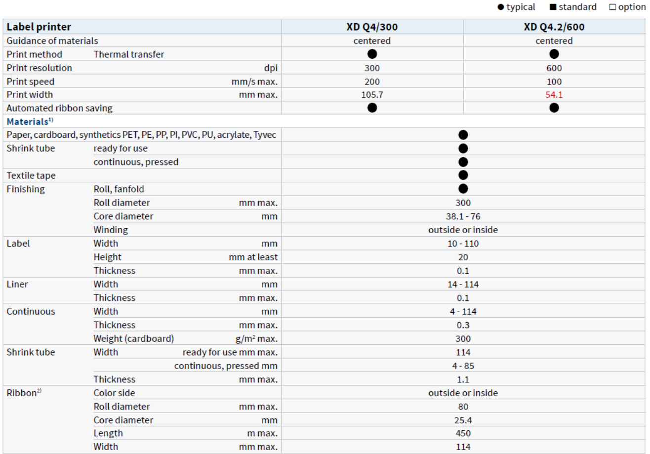Viewport: 650px width, 454px height.
Task: Click Automated ribbon saving dot for XD Q4/300
Action: point(372,108)
